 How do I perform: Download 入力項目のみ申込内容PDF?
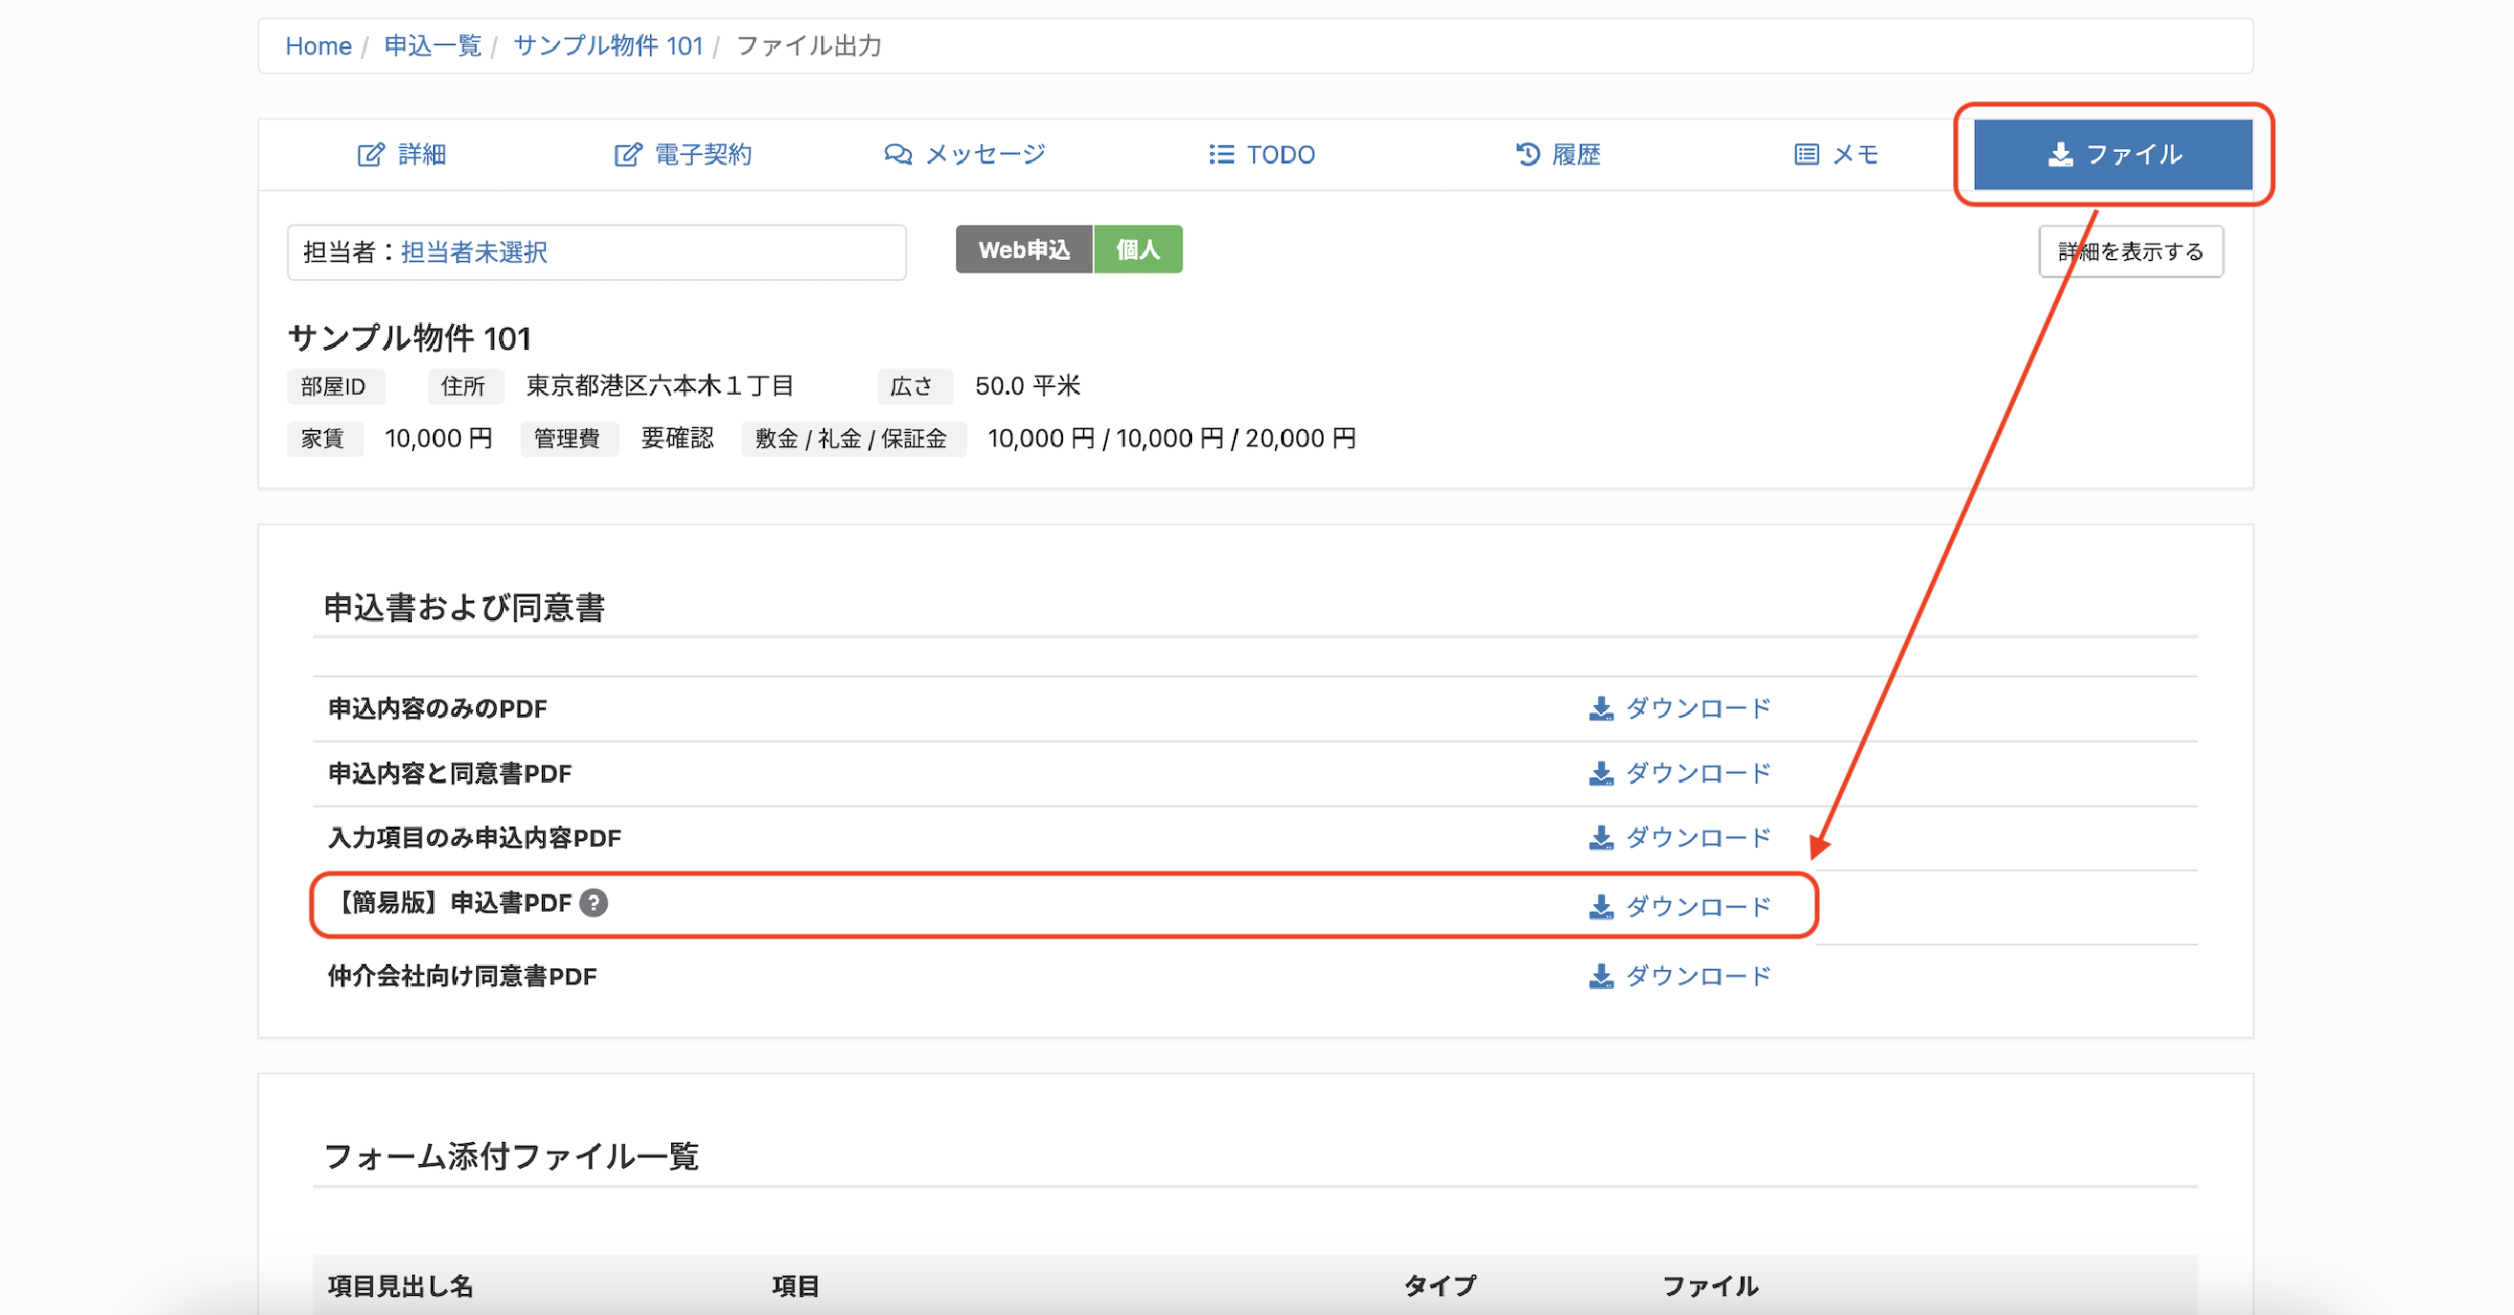1680,838
